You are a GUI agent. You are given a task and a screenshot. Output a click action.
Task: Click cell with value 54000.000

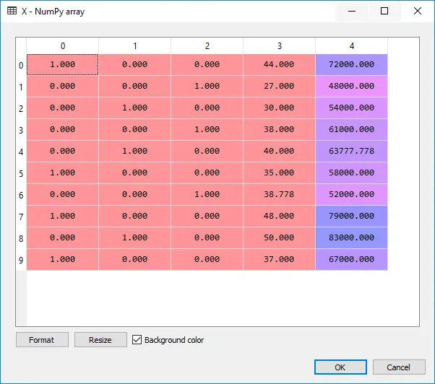coord(351,108)
